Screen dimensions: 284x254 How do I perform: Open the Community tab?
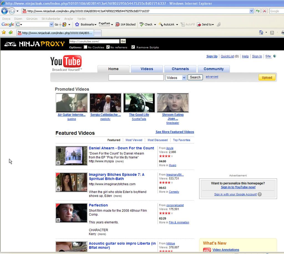pyautogui.click(x=214, y=69)
